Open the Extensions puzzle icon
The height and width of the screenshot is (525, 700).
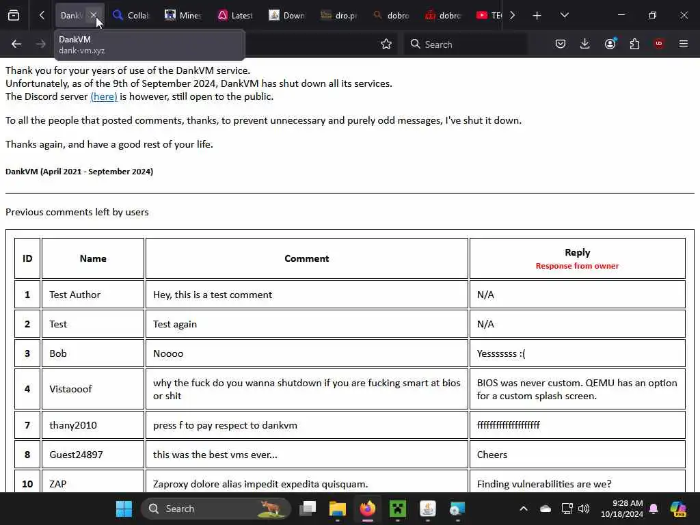(x=634, y=44)
